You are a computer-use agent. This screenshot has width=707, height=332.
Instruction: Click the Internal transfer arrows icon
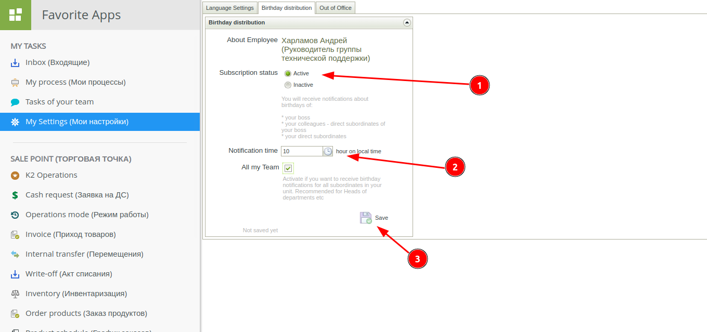[15, 254]
